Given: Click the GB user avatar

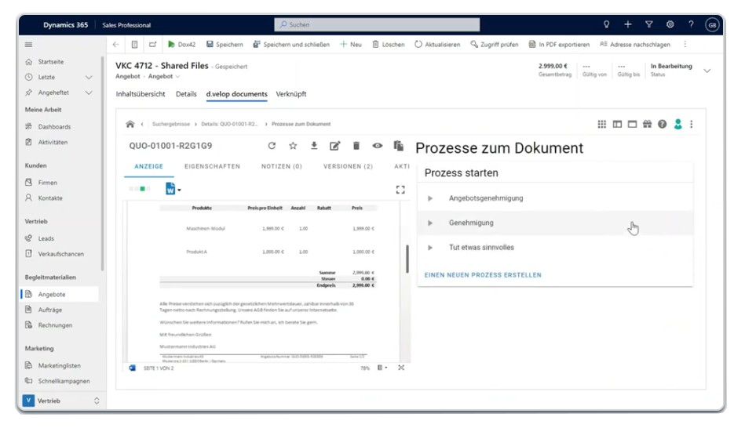Looking at the screenshot, I should (712, 25).
